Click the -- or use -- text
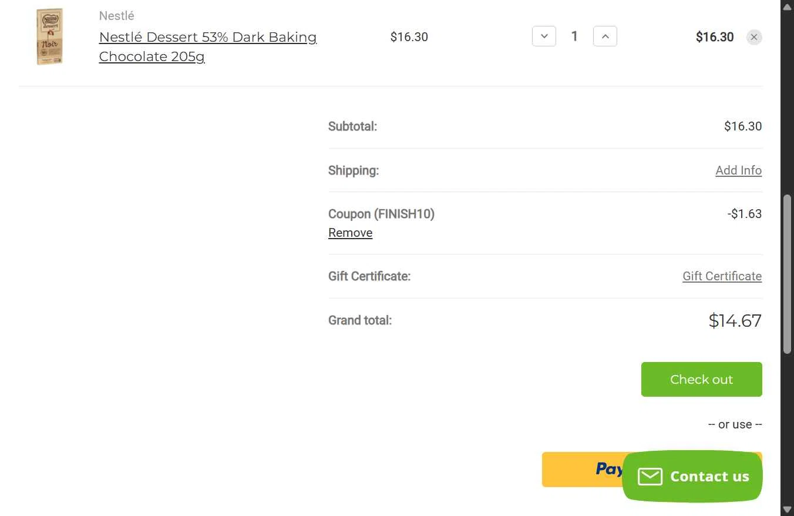This screenshot has height=516, width=794. [x=735, y=424]
